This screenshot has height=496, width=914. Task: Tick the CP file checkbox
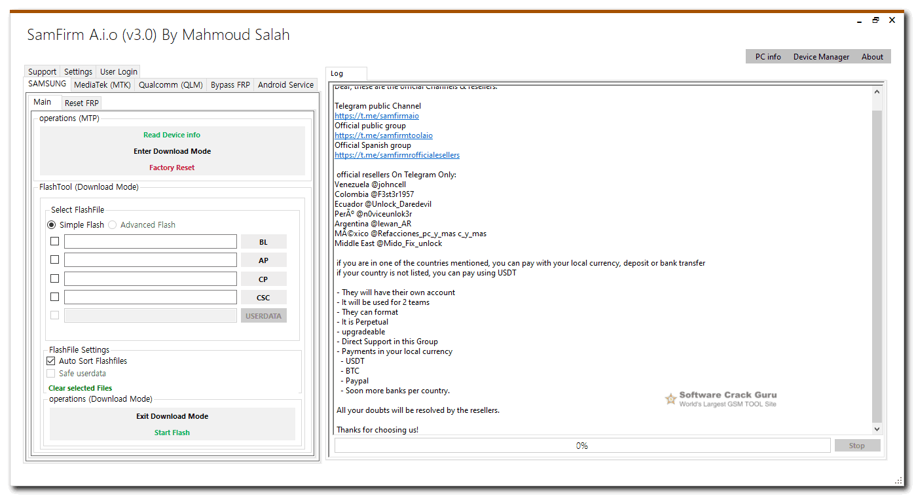point(54,279)
